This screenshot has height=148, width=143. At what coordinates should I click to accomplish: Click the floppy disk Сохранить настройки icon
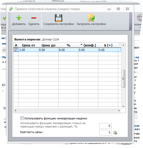tap(59, 18)
